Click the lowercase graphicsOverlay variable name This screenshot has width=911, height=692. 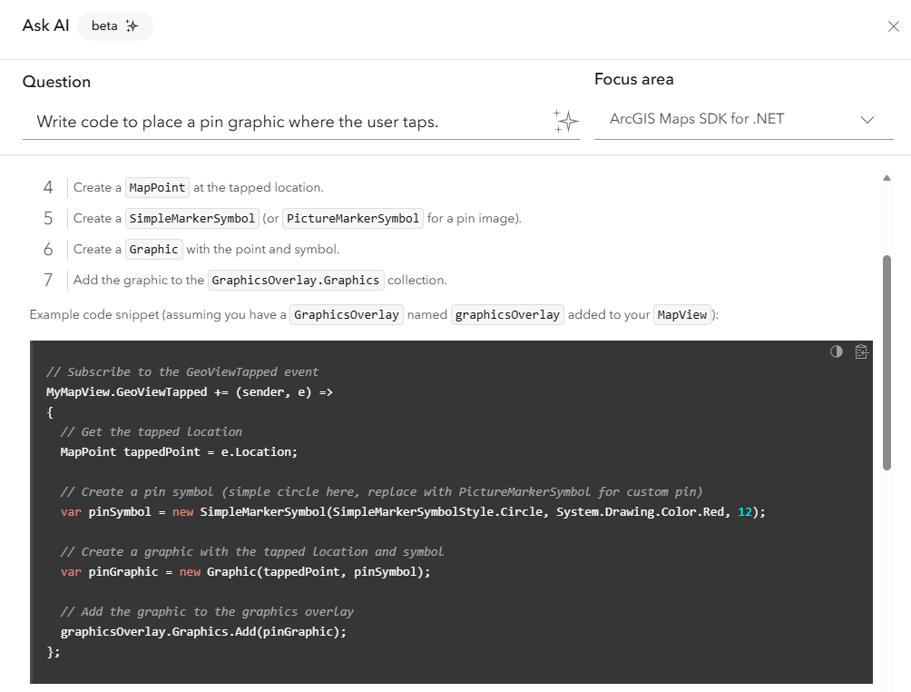[507, 314]
